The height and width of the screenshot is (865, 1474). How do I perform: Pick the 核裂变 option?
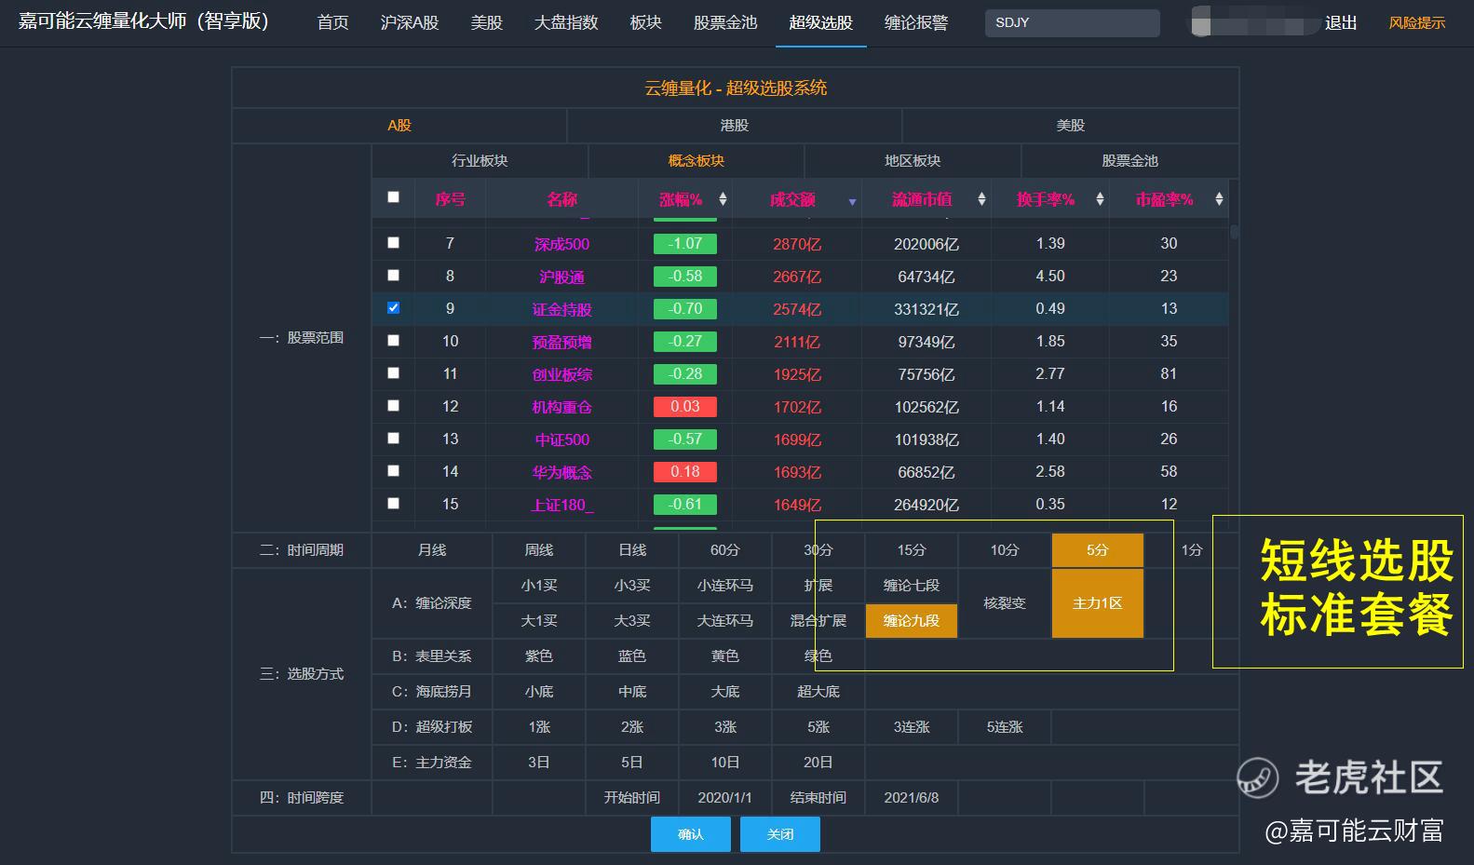[x=1005, y=603]
